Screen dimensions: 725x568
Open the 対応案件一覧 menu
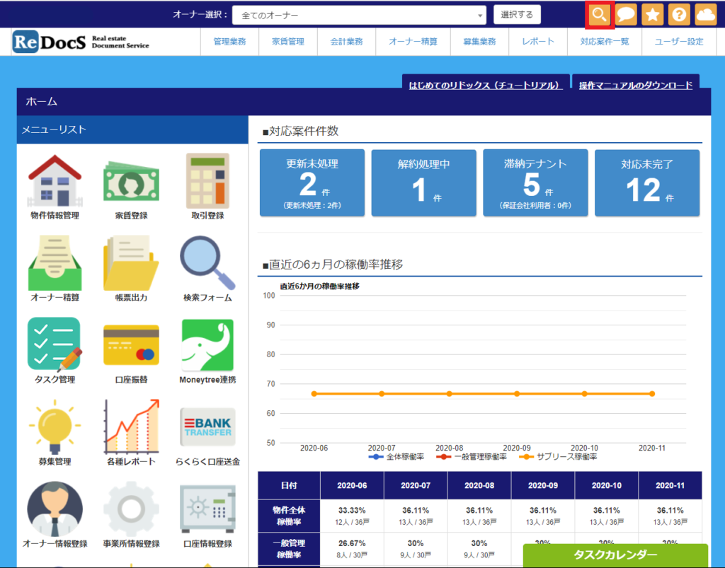click(605, 42)
